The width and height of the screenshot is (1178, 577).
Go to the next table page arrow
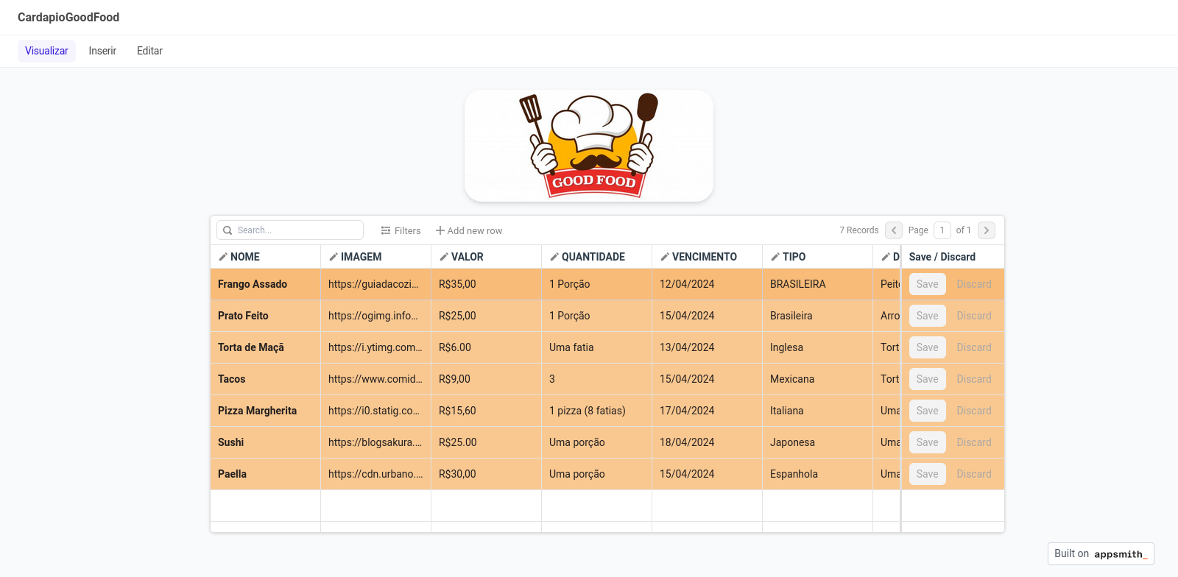point(987,230)
